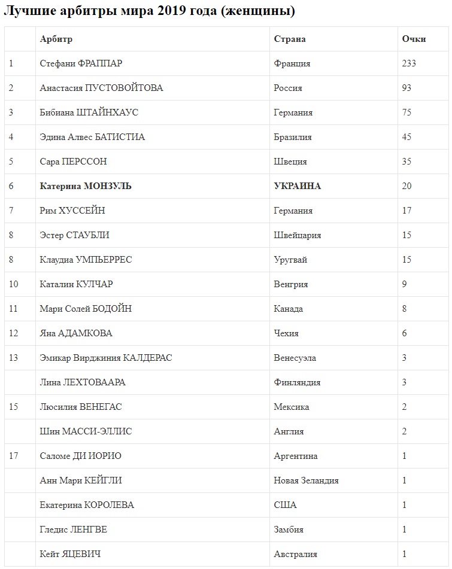Select Мари Солей БОДОЙН in the table
452x569 pixels.
pos(86,309)
